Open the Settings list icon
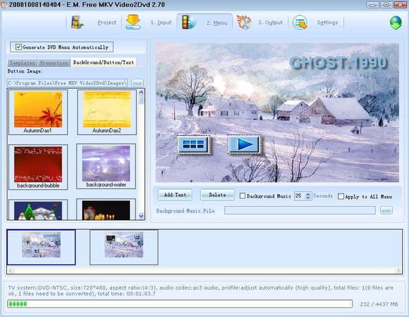The height and width of the screenshot is (317, 409). coord(300,22)
